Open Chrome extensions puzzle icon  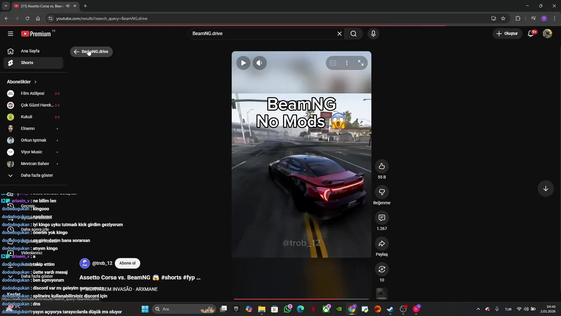pyautogui.click(x=518, y=18)
